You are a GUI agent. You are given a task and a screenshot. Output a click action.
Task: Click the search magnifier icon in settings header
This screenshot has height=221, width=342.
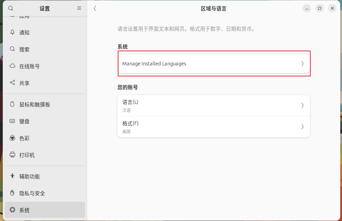pos(10,8)
